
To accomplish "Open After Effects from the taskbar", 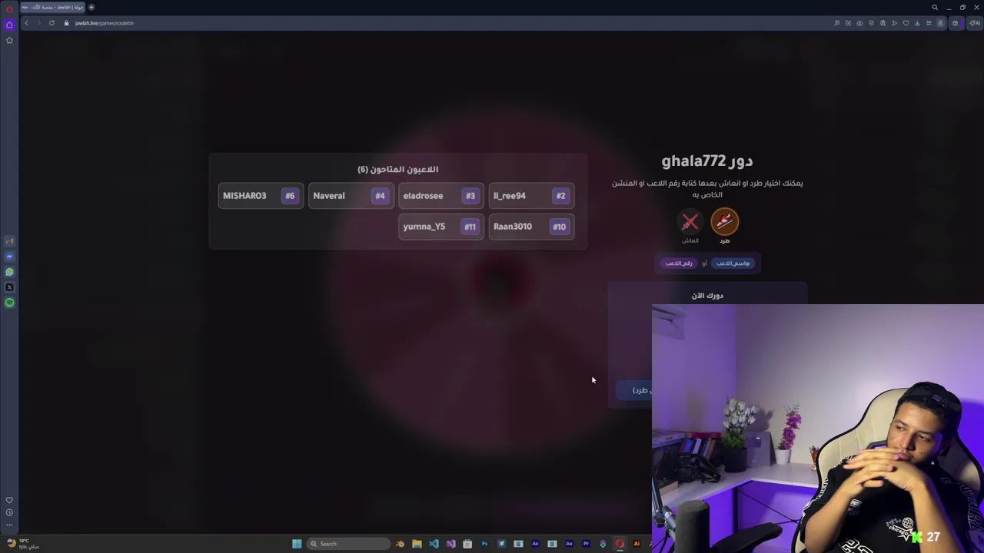I will 535,544.
